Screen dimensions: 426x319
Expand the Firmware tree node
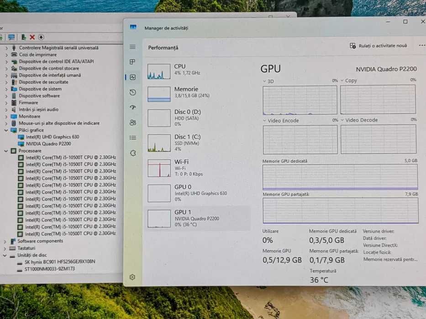click(6, 103)
